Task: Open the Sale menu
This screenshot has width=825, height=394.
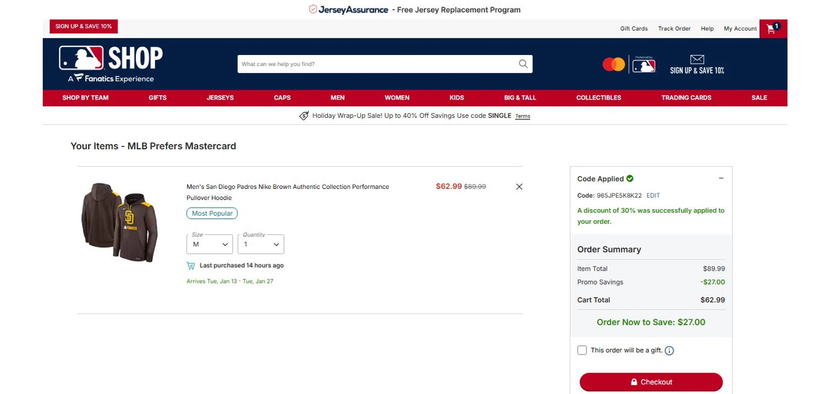Action: 759,98
